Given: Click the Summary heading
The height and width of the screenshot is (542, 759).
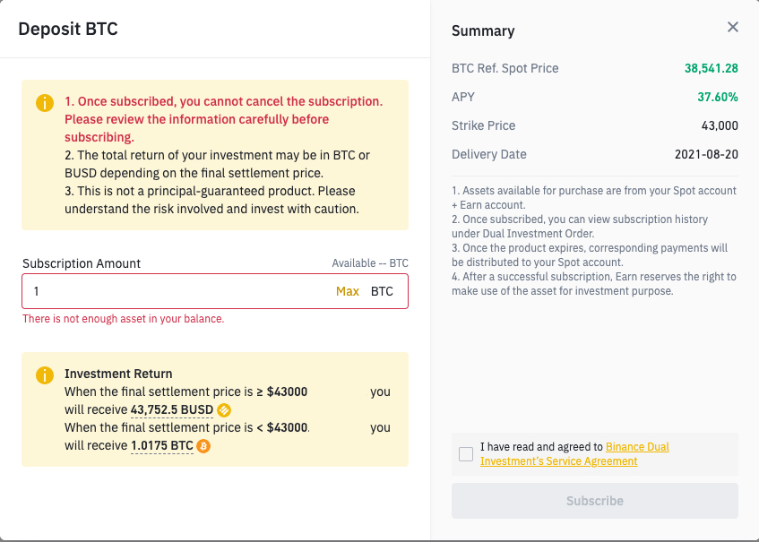Looking at the screenshot, I should [483, 31].
